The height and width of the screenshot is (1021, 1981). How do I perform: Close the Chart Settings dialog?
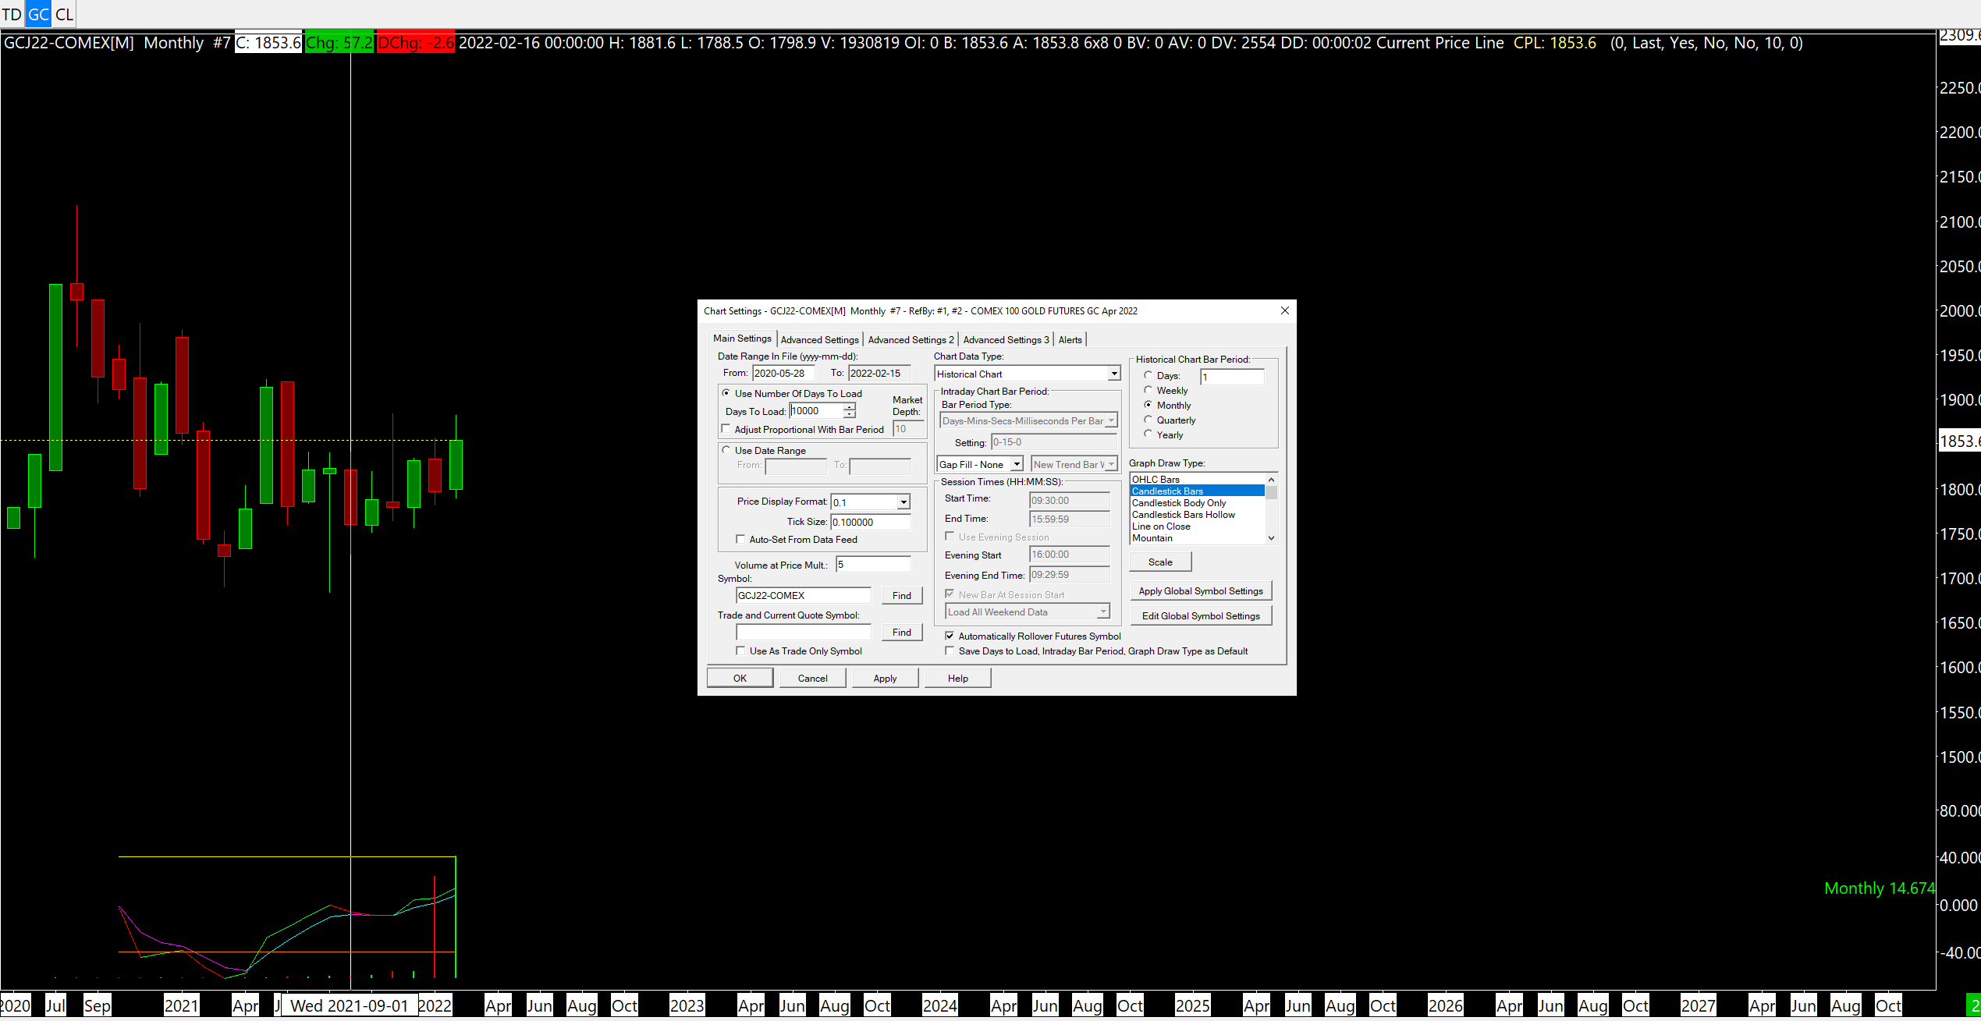[x=1284, y=310]
